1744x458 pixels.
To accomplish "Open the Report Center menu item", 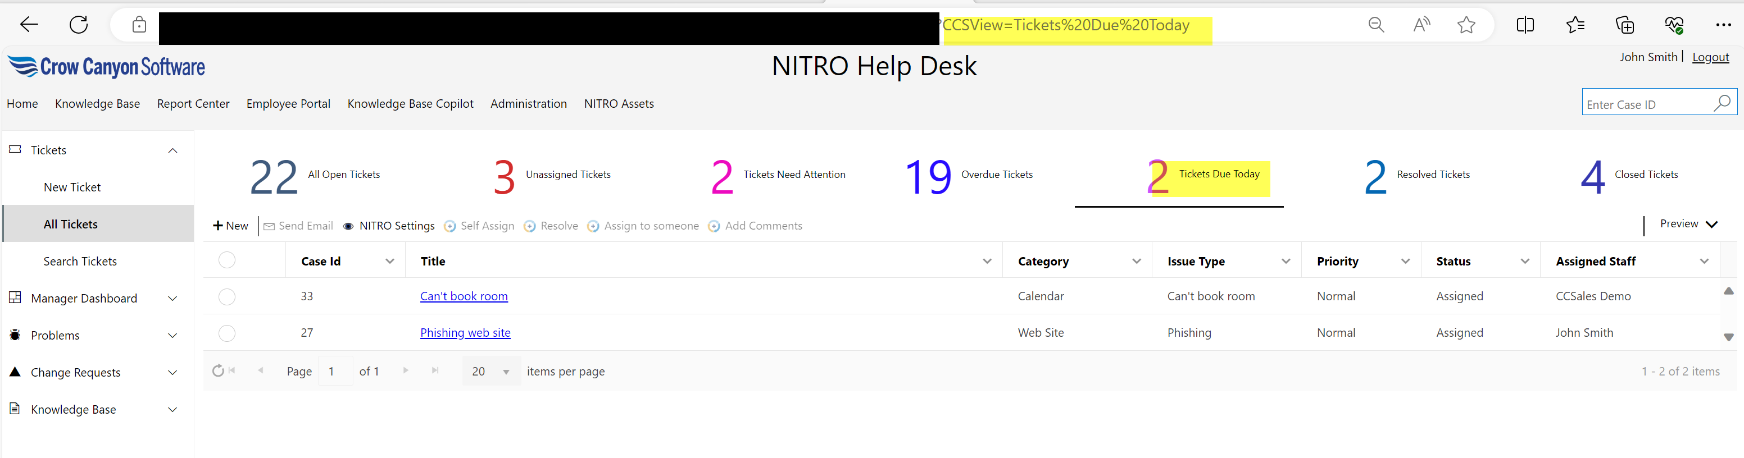I will point(193,103).
